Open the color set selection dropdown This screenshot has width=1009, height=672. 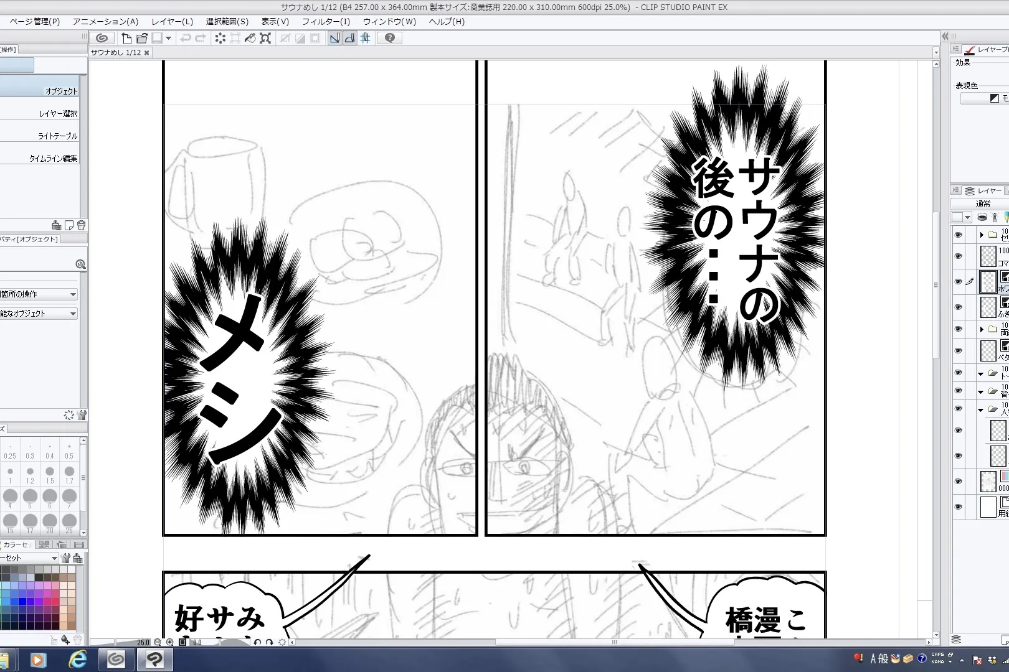[54, 558]
